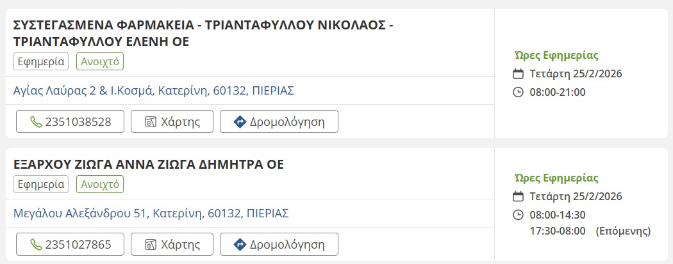Click map icon in Ζιώγα Χάρτης button

(x=151, y=244)
